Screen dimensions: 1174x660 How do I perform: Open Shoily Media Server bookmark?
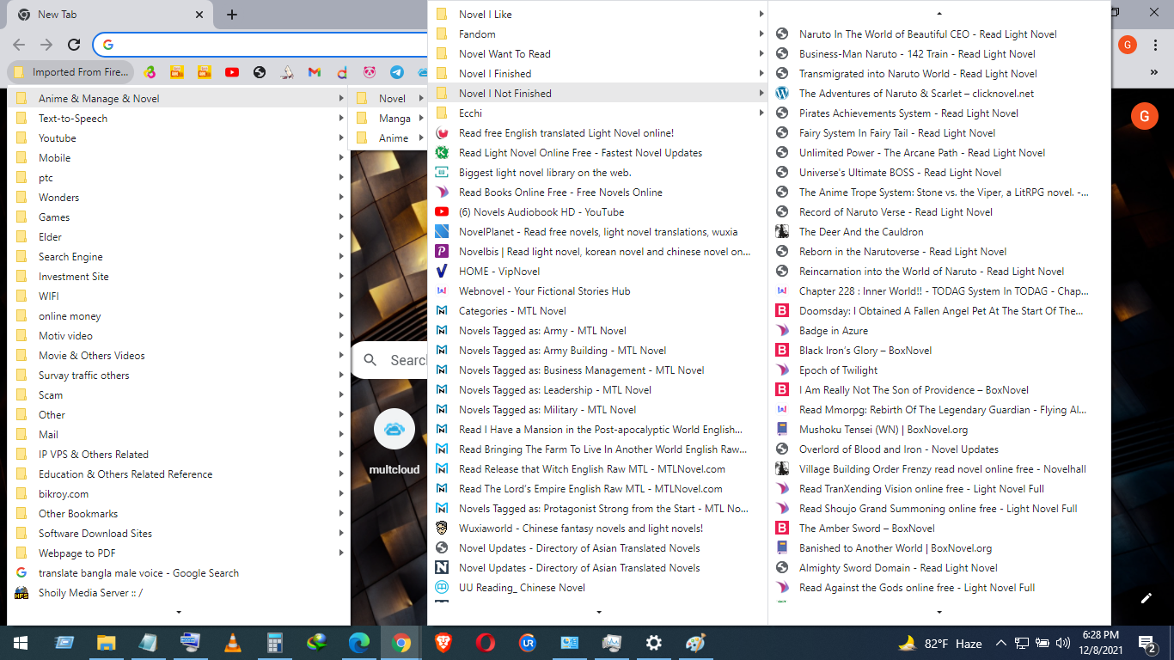point(179,593)
